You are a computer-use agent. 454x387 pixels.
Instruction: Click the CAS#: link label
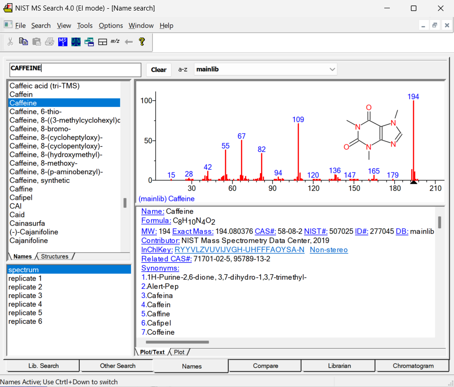265,231
